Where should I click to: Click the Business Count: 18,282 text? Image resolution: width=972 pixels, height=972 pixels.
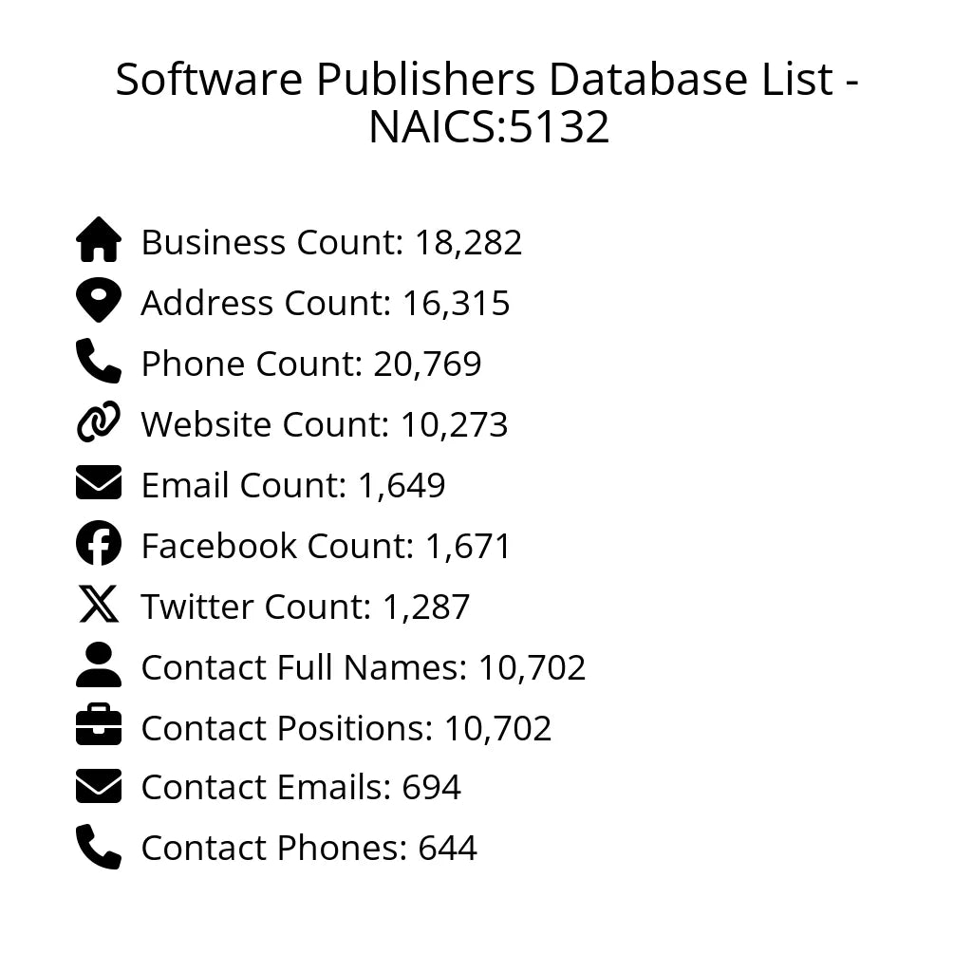(x=331, y=242)
